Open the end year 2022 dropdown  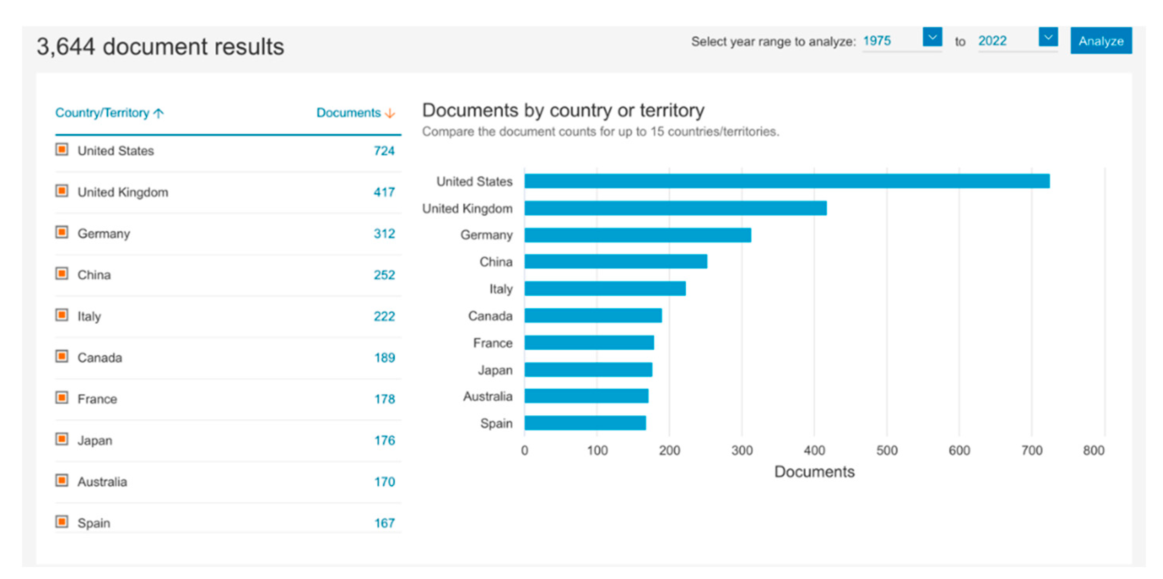(x=1048, y=37)
